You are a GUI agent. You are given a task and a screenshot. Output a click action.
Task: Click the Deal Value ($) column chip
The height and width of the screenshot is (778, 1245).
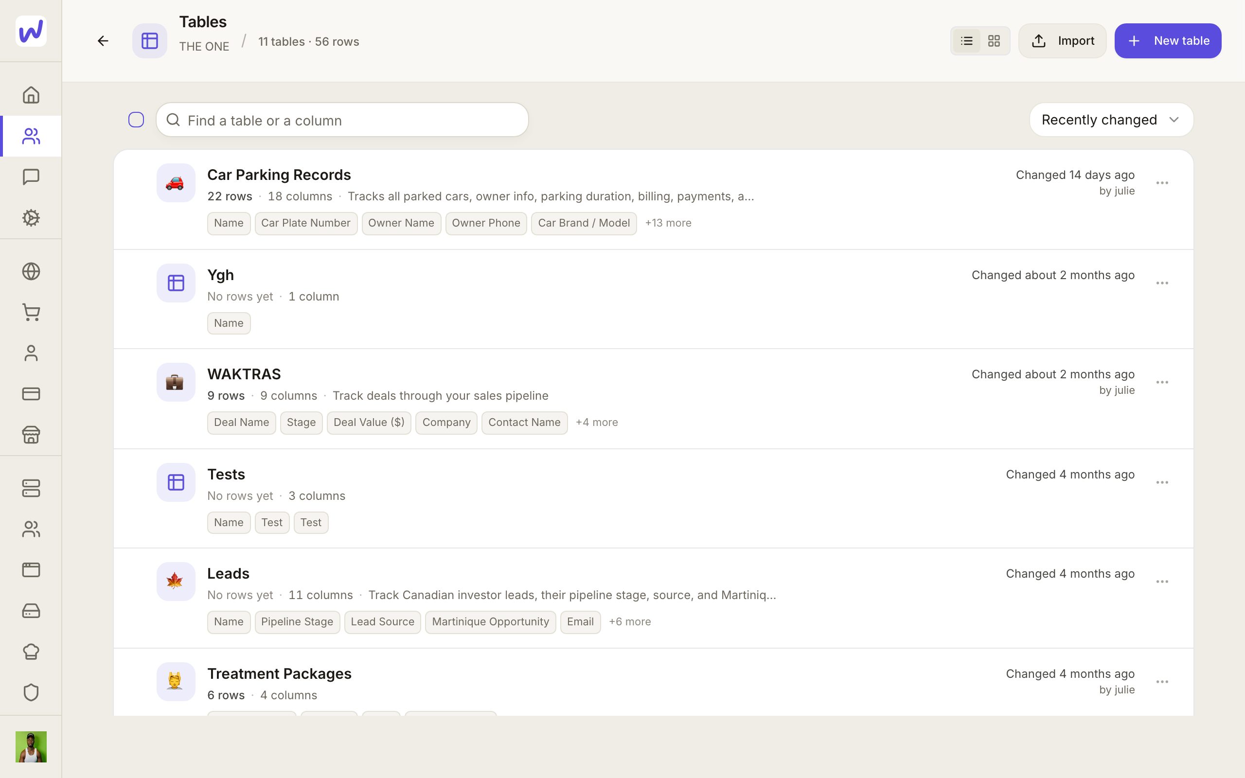(369, 423)
